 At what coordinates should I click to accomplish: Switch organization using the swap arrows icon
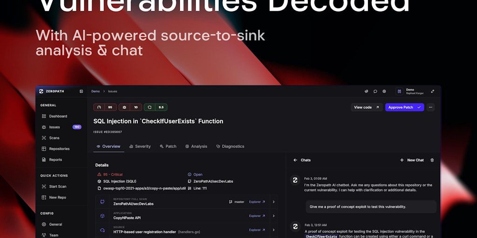tap(432, 92)
